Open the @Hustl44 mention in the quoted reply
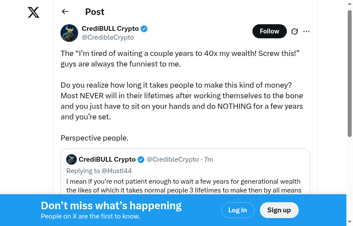This screenshot has height=226, width=353. click(x=117, y=171)
